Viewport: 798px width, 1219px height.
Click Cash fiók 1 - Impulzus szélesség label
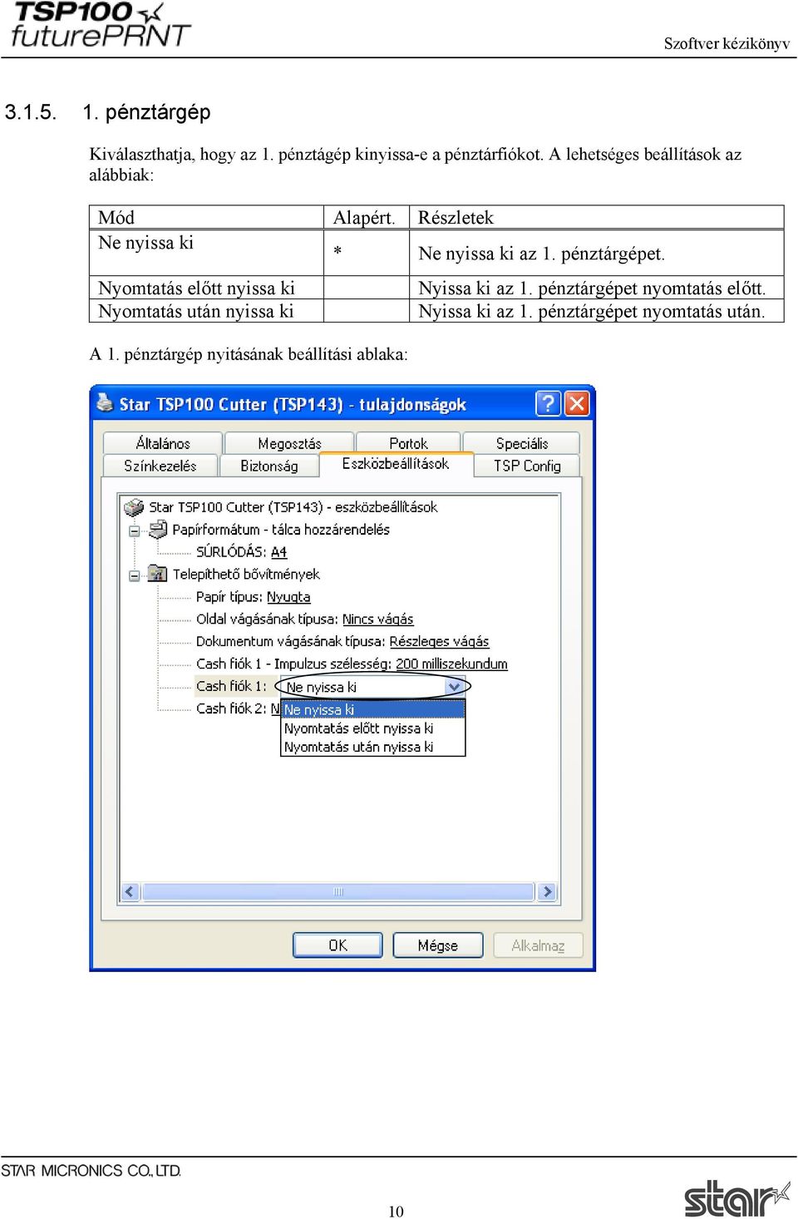(293, 664)
